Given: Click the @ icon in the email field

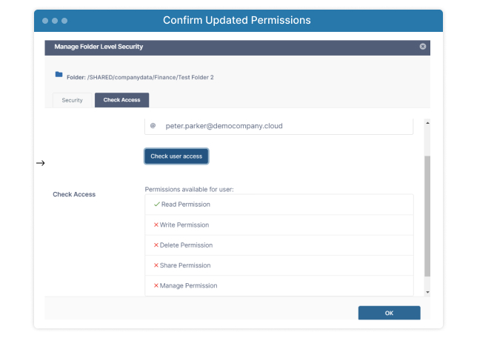Looking at the screenshot, I should point(153,125).
